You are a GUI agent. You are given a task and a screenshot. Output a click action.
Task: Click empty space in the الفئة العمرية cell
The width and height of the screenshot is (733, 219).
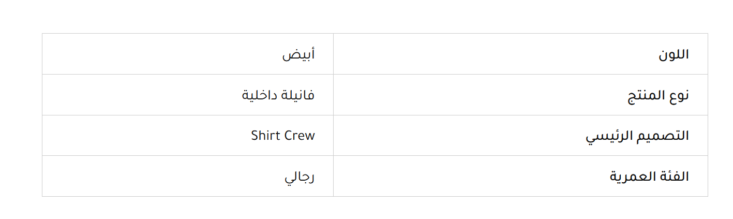[466, 177]
